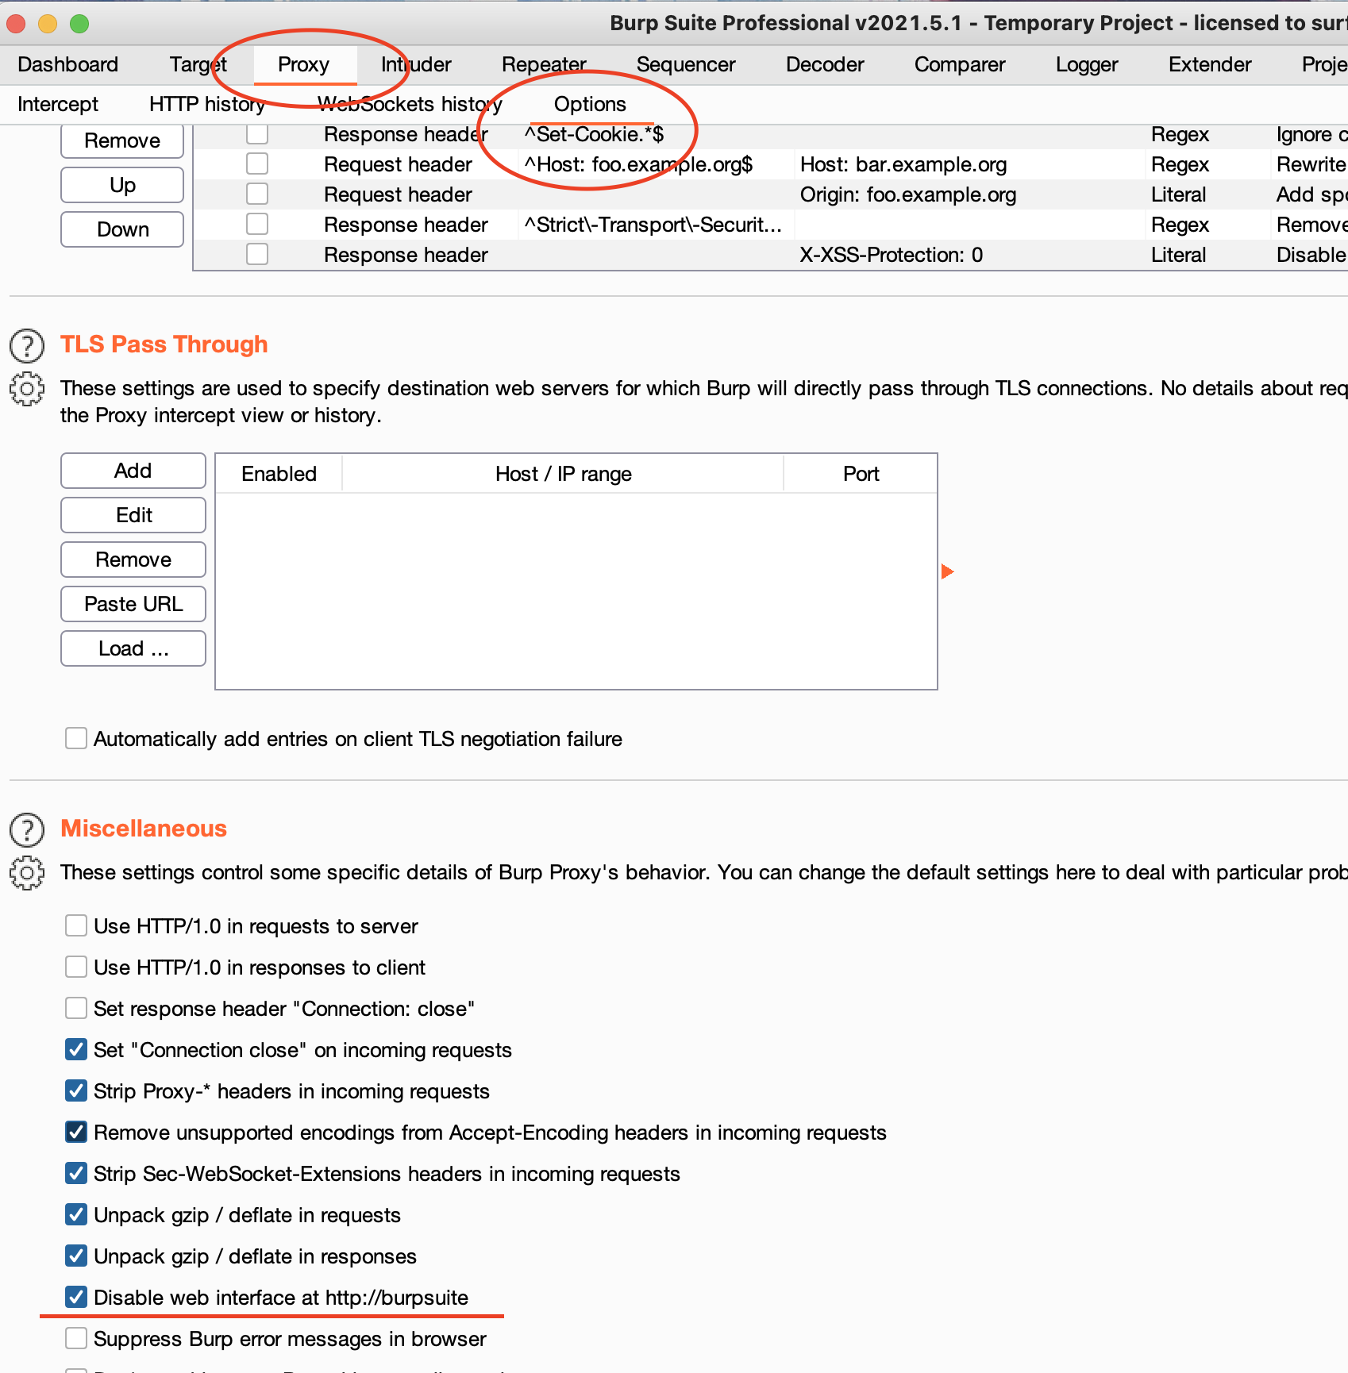Sort by Host / IP range column header
Viewport: 1348px width, 1373px height.
click(x=563, y=474)
